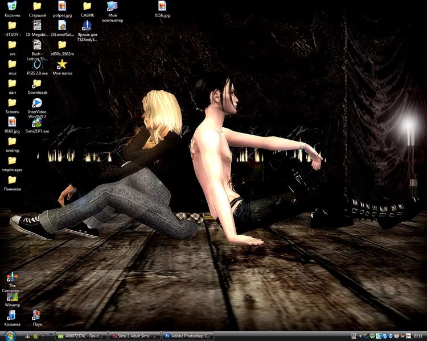427x341 pixels.
Task: Select the PGIS 2.0.exe program
Action: [38, 68]
